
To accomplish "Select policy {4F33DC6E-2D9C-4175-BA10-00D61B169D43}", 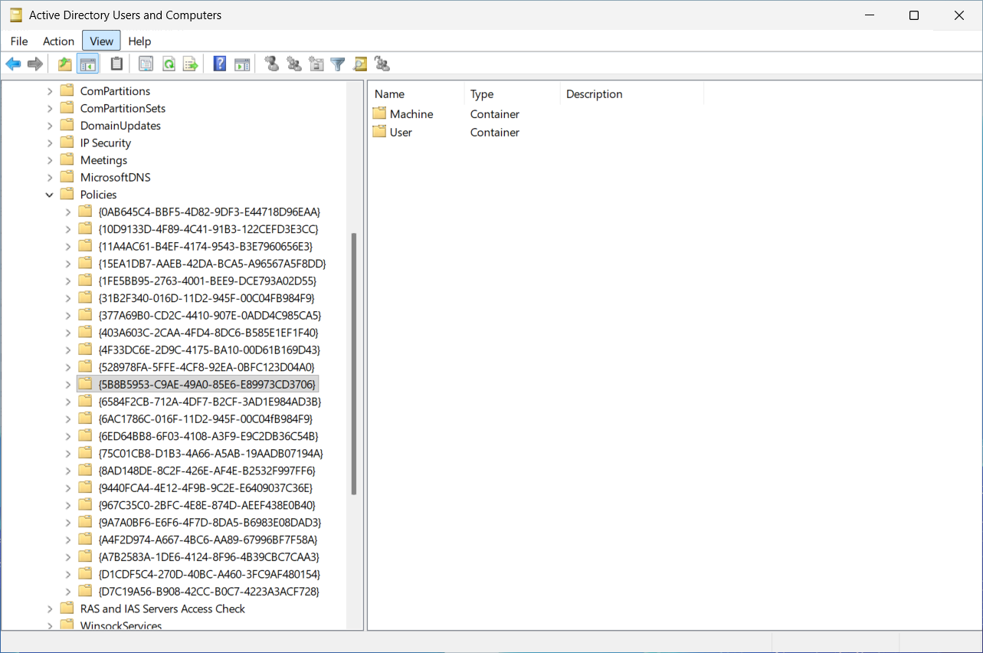I will pos(209,349).
